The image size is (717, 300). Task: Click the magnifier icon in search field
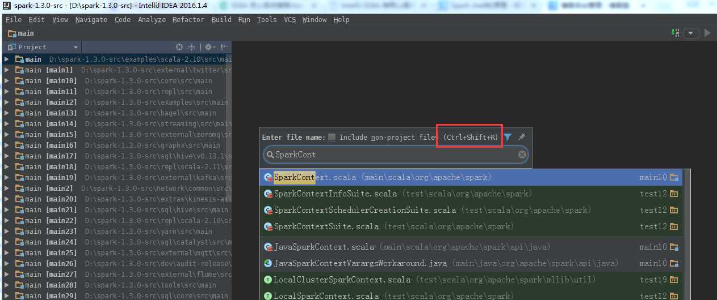tap(270, 155)
